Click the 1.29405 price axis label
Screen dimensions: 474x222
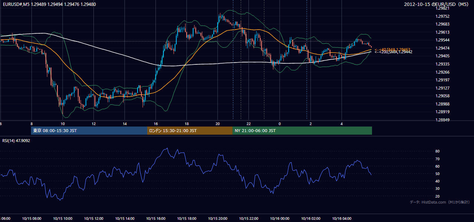pyautogui.click(x=443, y=56)
